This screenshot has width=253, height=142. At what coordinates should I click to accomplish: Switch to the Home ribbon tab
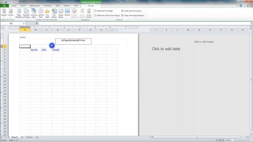[x=14, y=6]
